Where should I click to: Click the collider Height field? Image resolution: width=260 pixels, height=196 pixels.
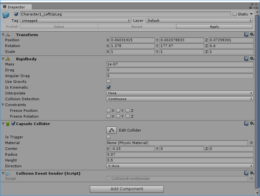click(x=180, y=160)
